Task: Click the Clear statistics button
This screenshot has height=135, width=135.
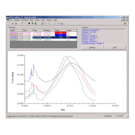Action: point(115,48)
